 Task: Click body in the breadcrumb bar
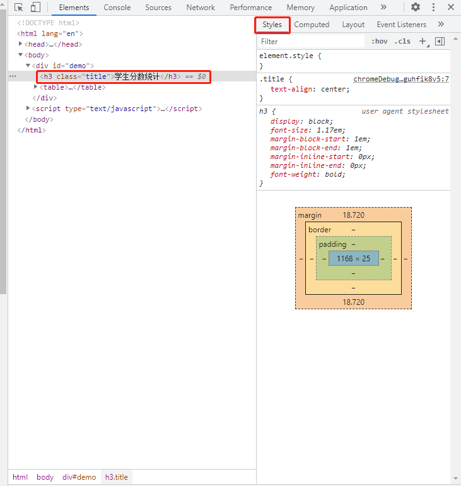(x=45, y=477)
